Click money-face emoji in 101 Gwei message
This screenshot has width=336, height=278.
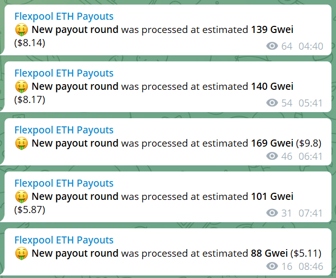point(21,196)
